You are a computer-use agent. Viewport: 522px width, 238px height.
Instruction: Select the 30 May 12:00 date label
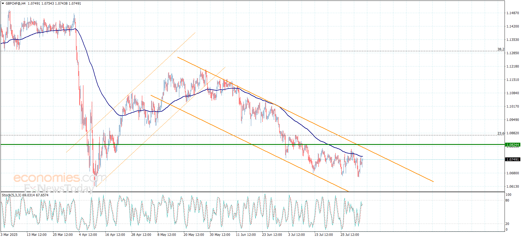click(220, 235)
